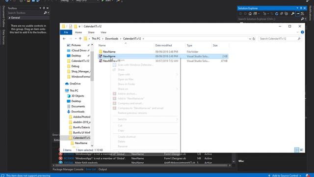Open Toolbox window position dropdown
This screenshot has width=314, height=177.
pos(40,8)
